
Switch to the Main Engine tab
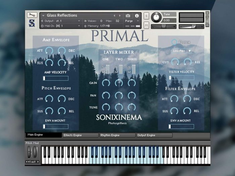[43, 135]
